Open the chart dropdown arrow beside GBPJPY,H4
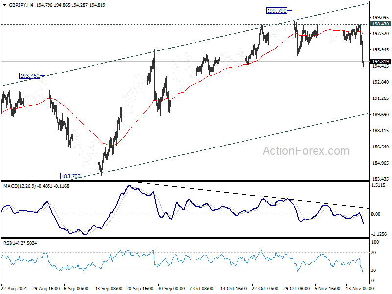 pyautogui.click(x=5, y=5)
